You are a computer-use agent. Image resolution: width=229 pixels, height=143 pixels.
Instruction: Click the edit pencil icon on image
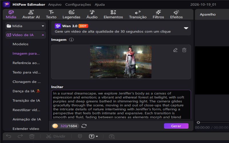point(175,50)
